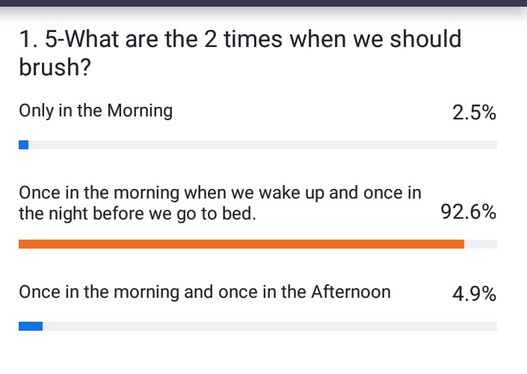Click the word 'Morning' in the first option
The image size is (527, 374).
[x=140, y=110]
